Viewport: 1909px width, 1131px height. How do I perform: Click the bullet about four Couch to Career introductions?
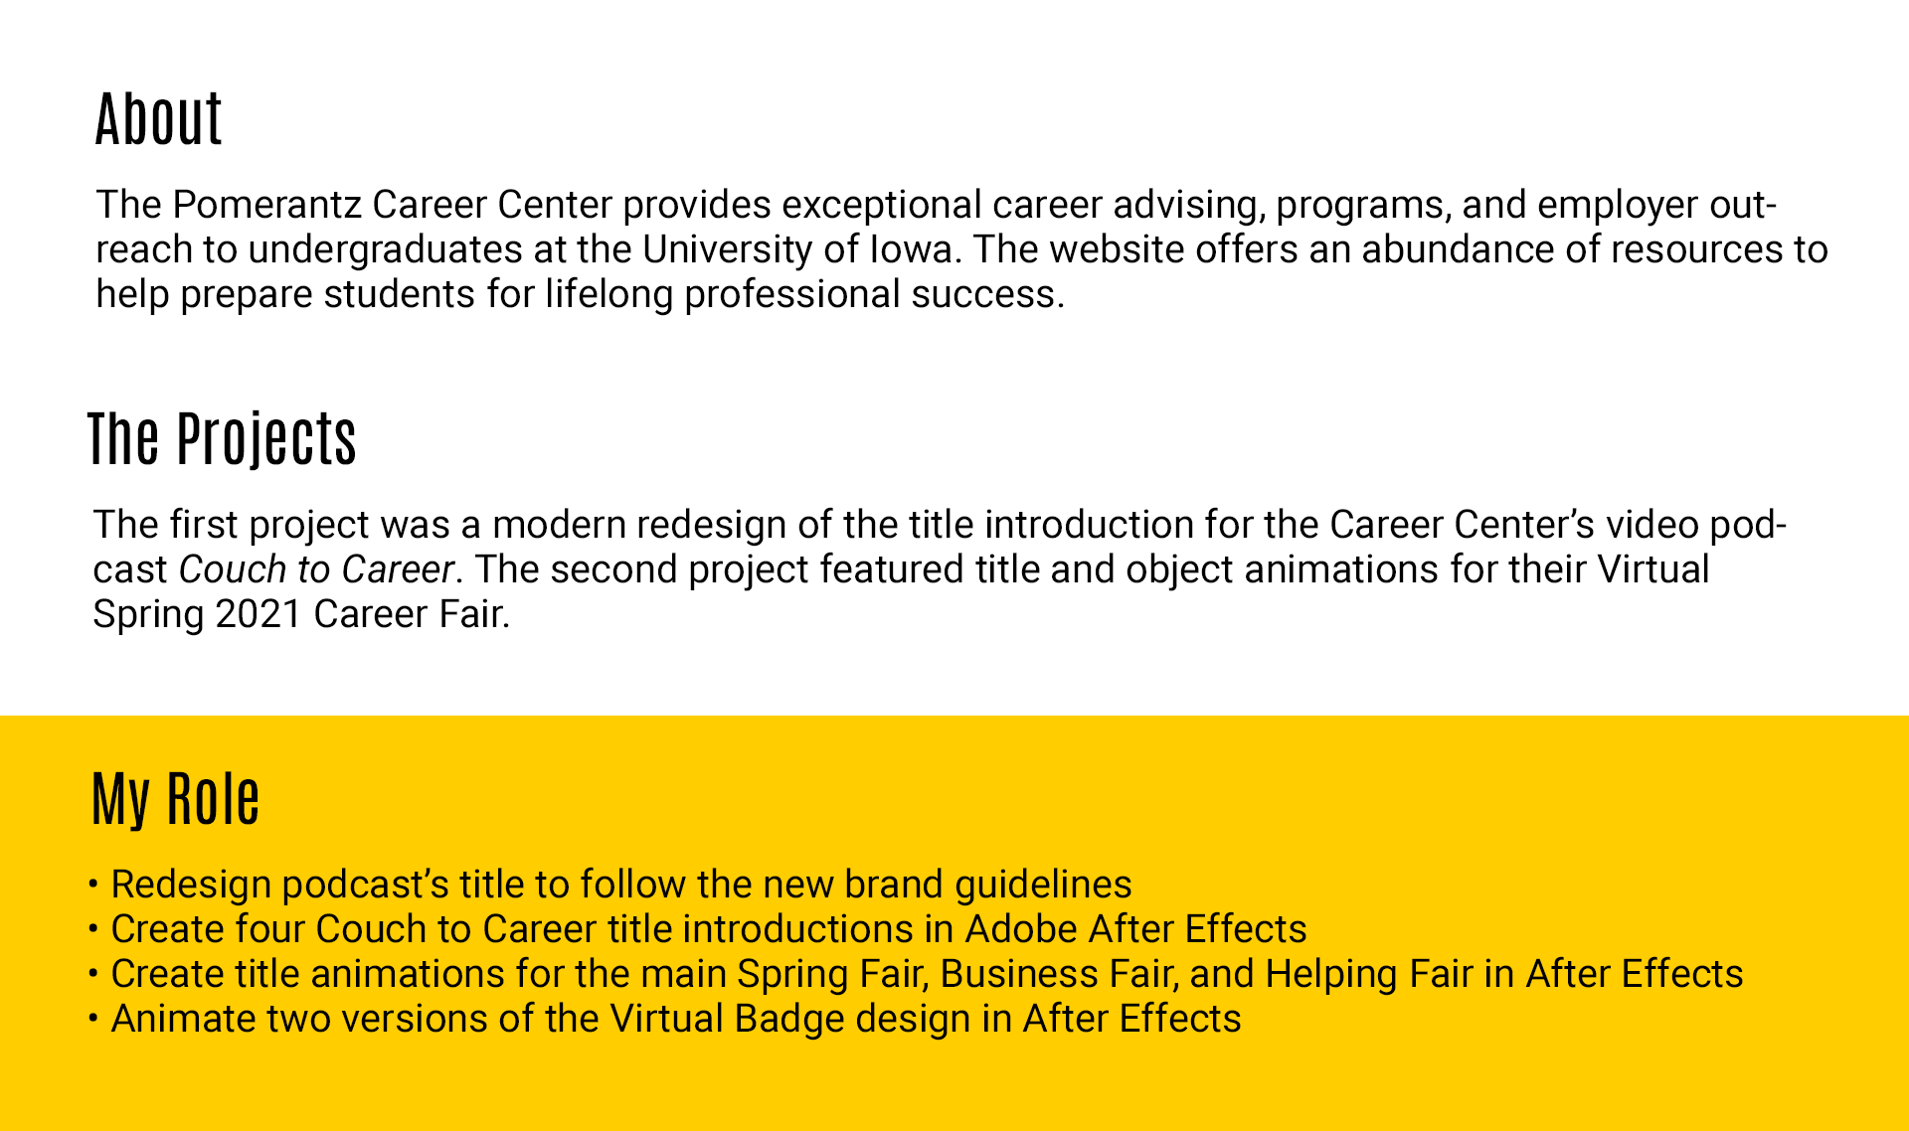pos(708,929)
